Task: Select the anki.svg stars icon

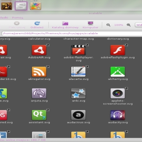Action: click(78, 93)
